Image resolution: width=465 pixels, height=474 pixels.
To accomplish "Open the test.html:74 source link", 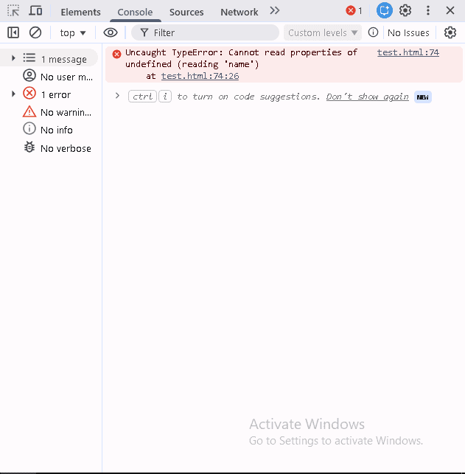I will [408, 52].
